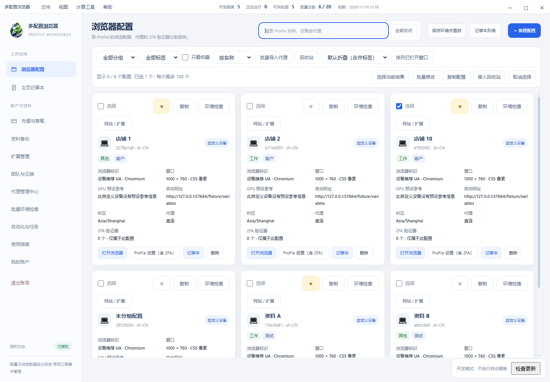This screenshot has height=382, width=550.
Task: Check the 选择 box on 店铺 2
Action: point(250,106)
